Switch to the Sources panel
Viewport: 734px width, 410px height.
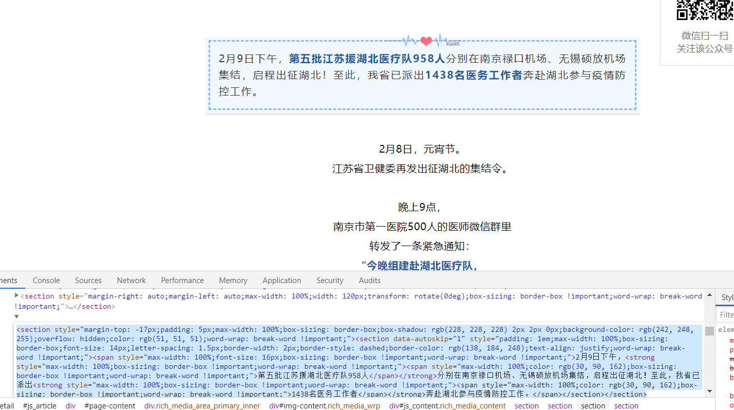[x=88, y=281]
